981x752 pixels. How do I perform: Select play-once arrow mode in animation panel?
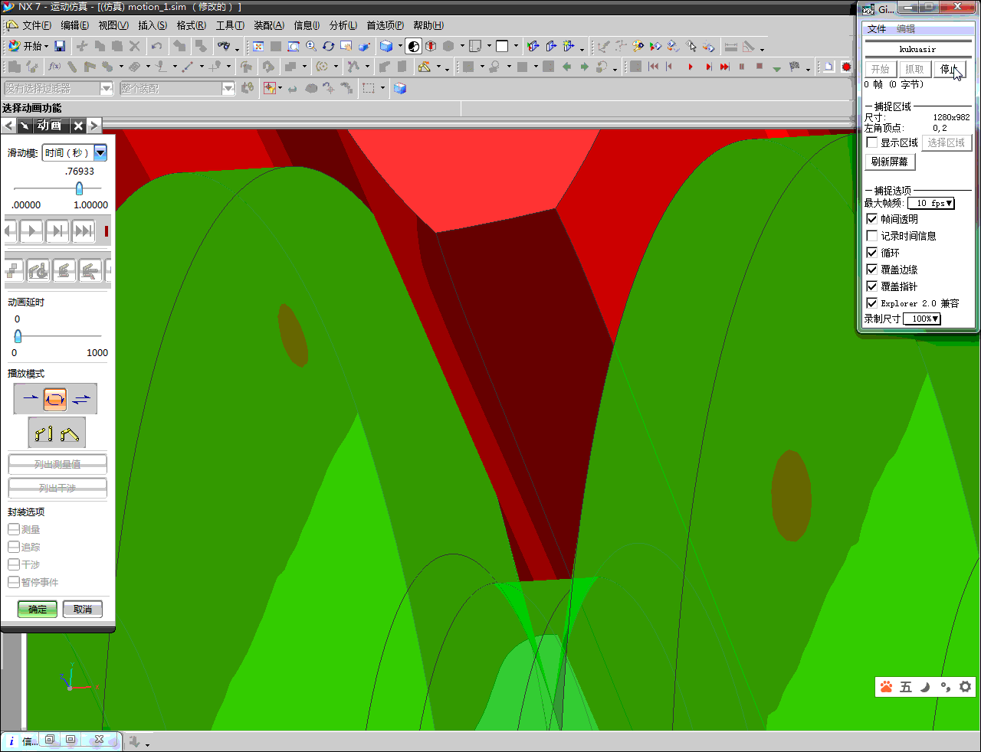(x=30, y=398)
